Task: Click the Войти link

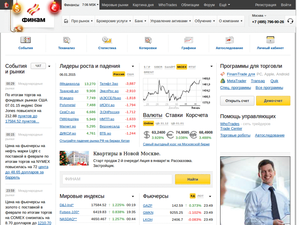Action: pyautogui.click(x=286, y=5)
